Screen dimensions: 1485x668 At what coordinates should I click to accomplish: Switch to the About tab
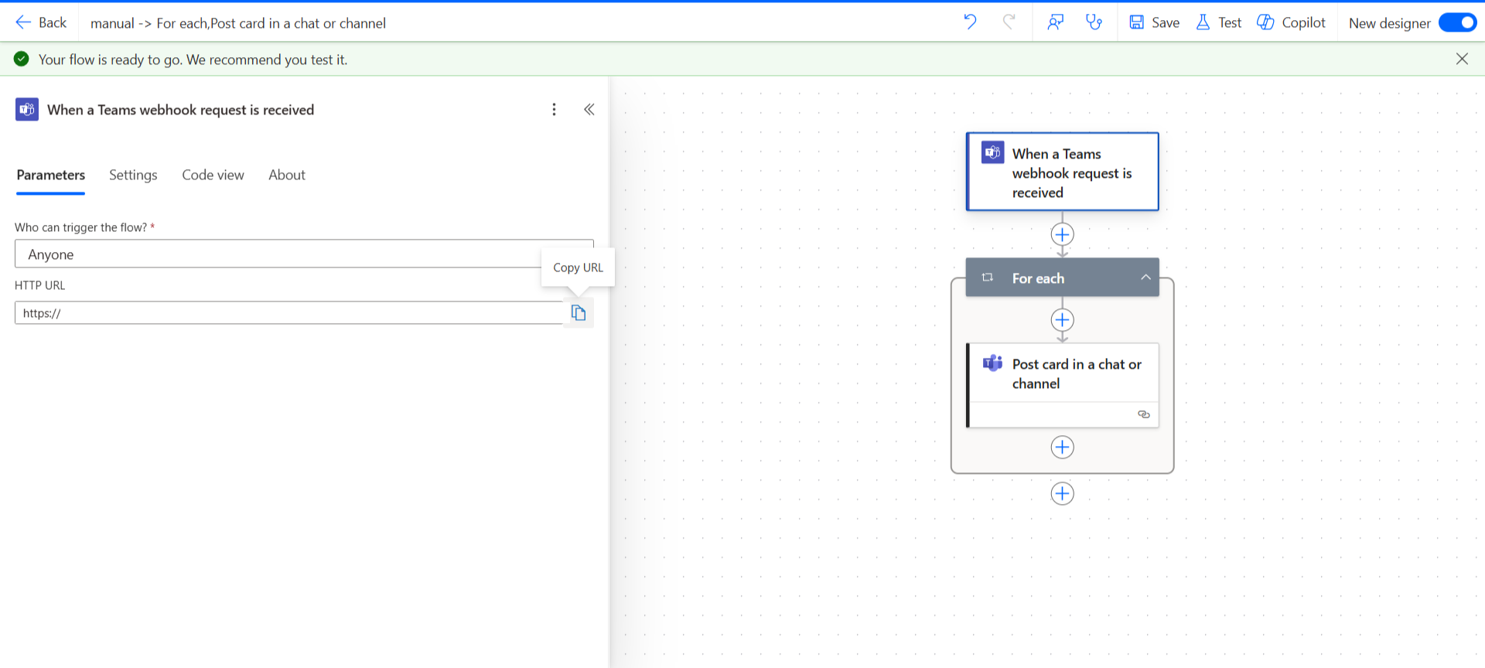(x=287, y=175)
